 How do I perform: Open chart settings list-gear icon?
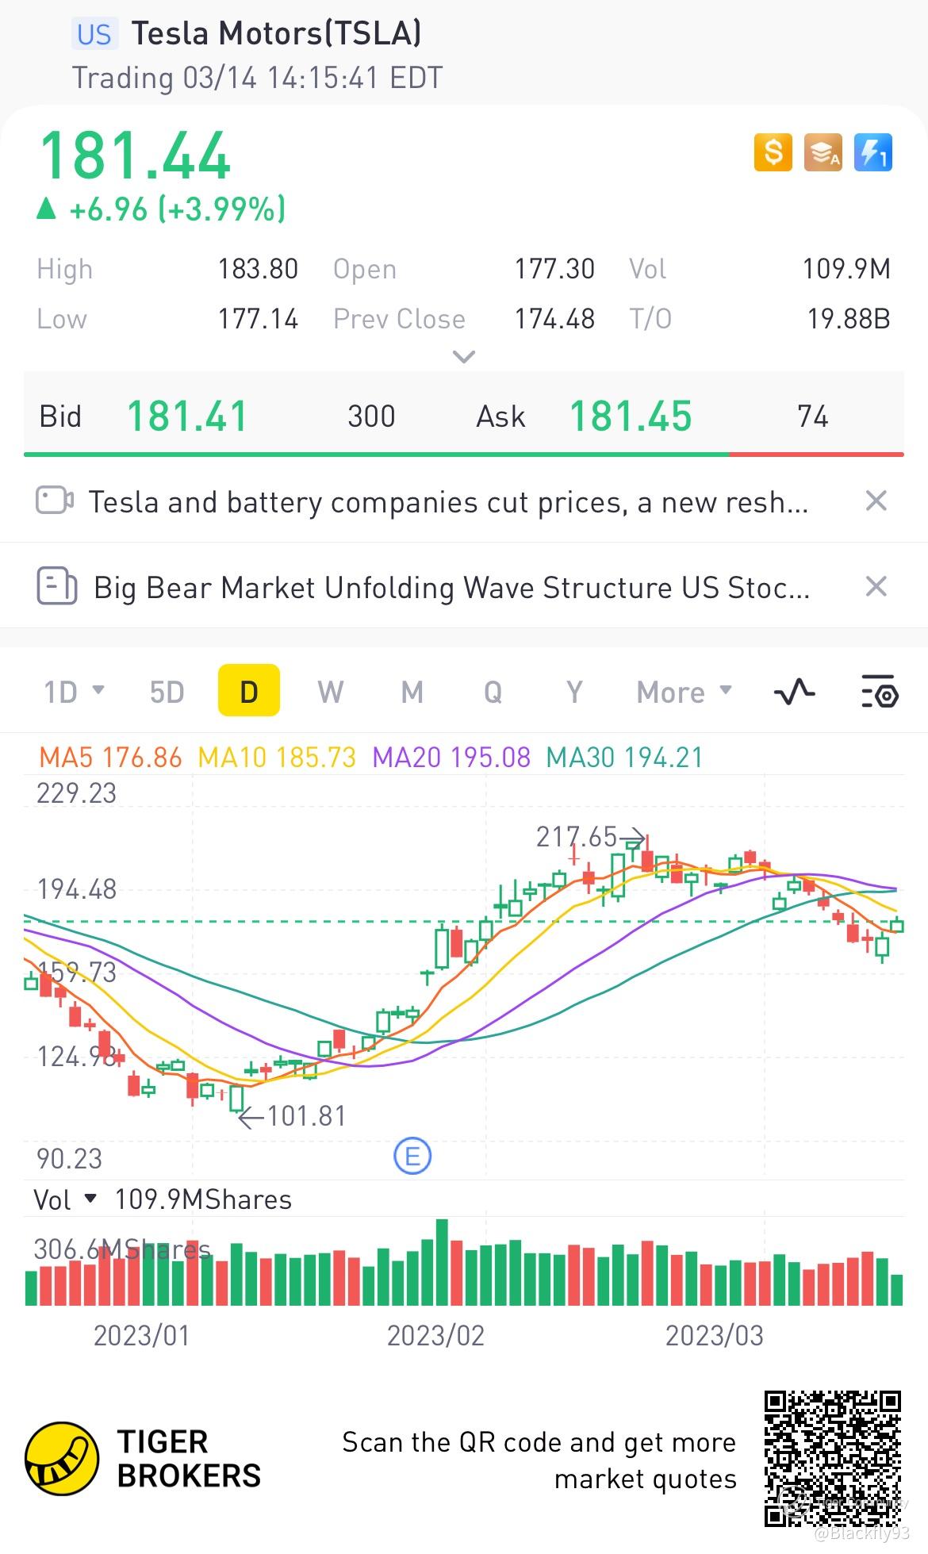(879, 692)
